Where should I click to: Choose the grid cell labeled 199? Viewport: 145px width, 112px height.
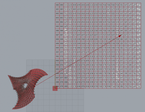tap(100, 86)
